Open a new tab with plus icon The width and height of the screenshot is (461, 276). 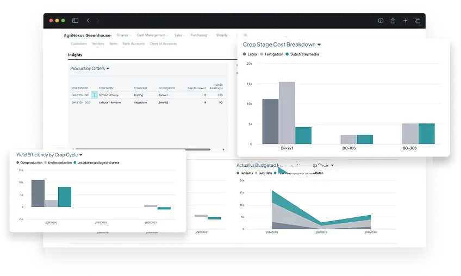405,21
